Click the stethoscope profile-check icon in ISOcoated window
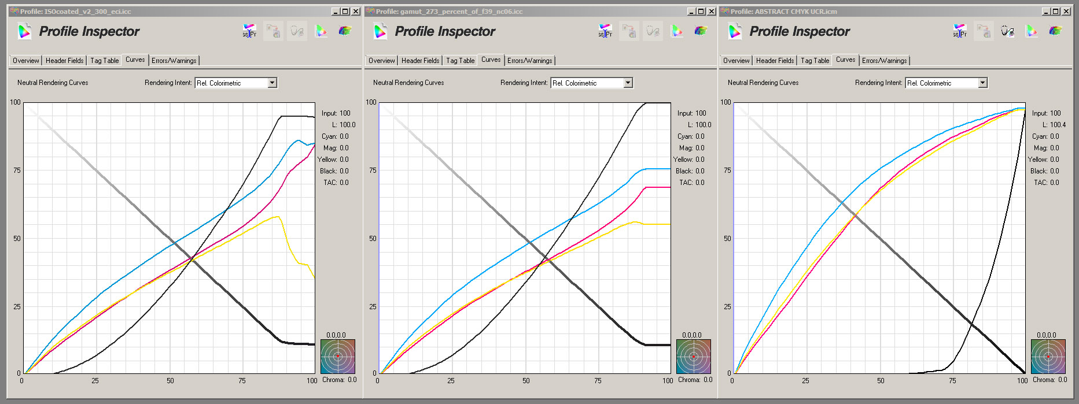The height and width of the screenshot is (404, 1079). coord(297,31)
